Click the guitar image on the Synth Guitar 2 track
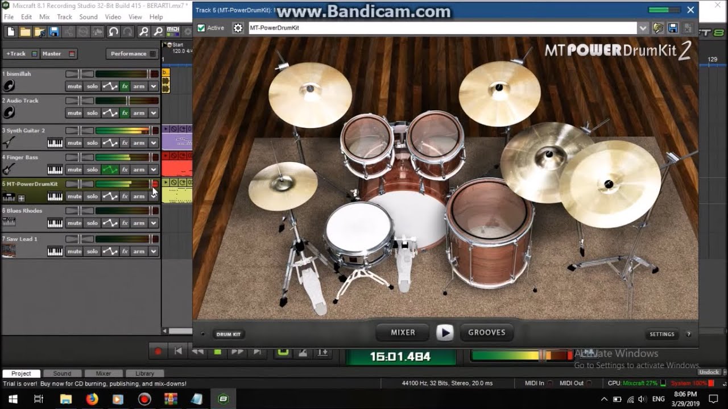 [x=9, y=142]
